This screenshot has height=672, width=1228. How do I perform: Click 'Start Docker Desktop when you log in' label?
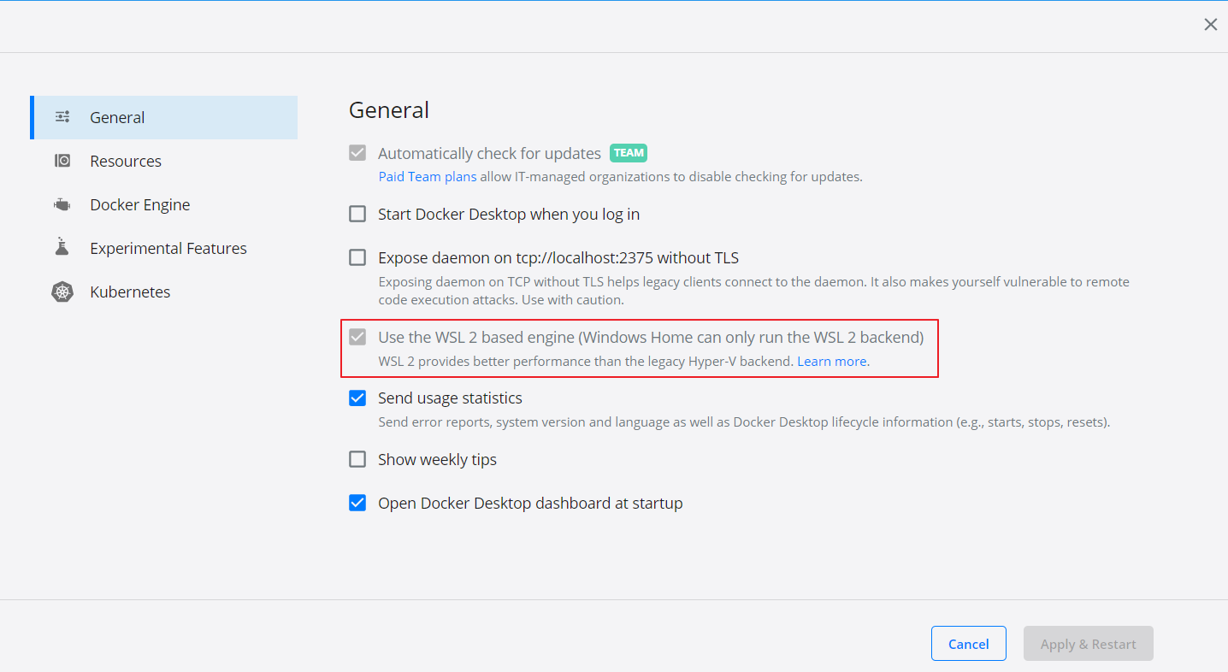pyautogui.click(x=509, y=214)
